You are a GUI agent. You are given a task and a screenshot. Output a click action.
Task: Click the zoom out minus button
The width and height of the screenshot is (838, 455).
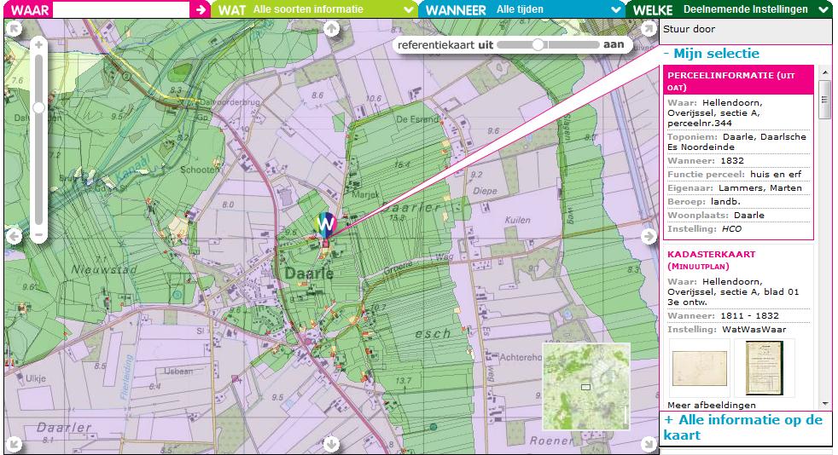coord(38,233)
